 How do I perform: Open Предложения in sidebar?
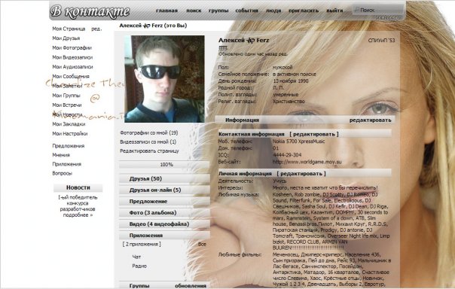click(x=69, y=146)
